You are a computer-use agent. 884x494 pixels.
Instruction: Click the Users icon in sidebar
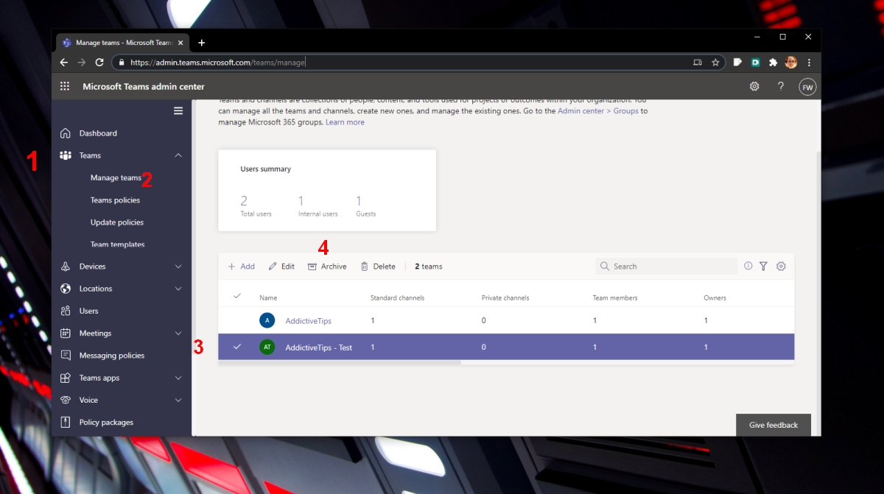point(66,311)
